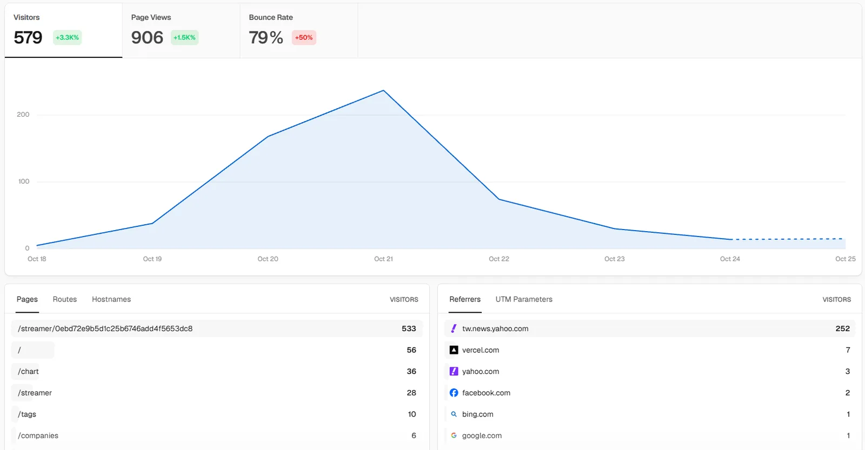The image size is (865, 450).
Task: Click the +1.5K% page views badge
Action: pyautogui.click(x=184, y=37)
